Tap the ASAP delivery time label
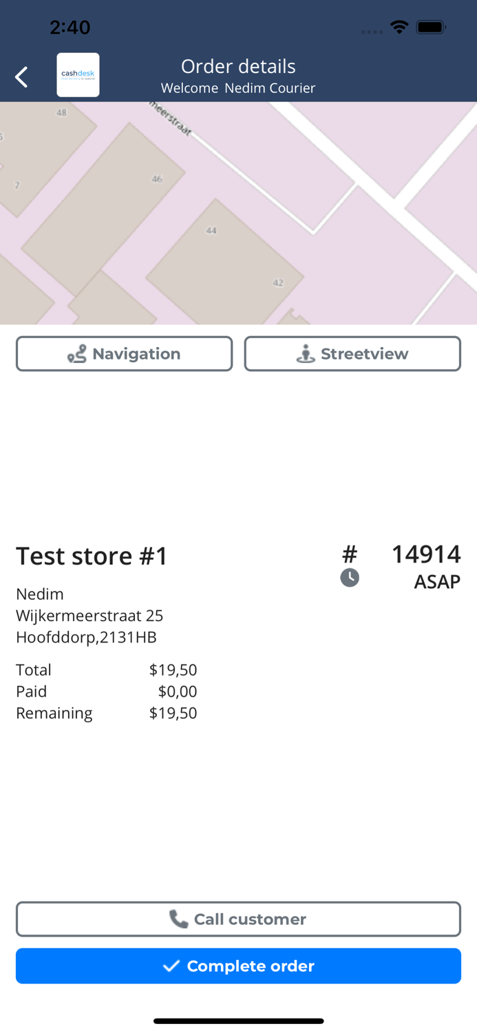Screen dimensions: 477x1033 437,582
